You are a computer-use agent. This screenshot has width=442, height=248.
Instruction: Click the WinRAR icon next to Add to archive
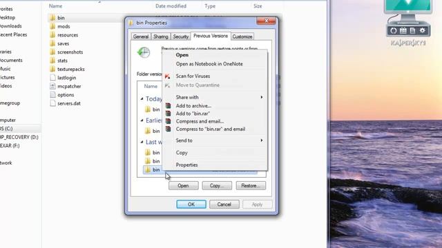pos(168,105)
